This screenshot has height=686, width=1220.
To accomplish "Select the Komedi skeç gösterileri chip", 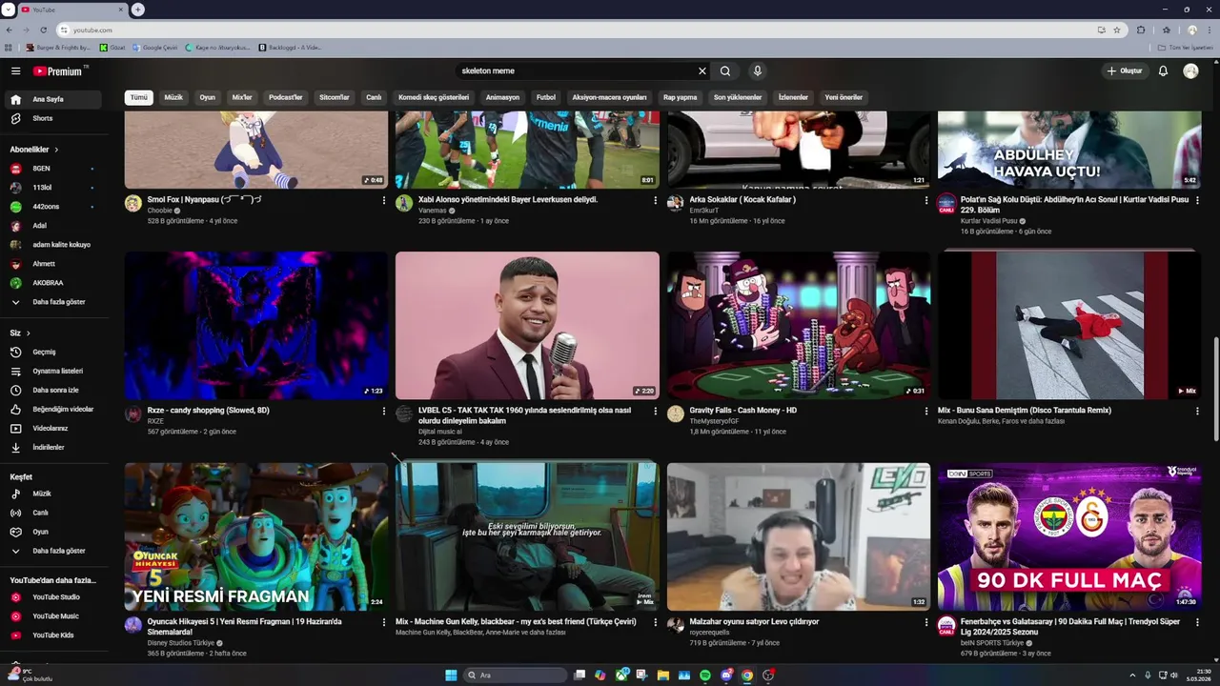I will (x=434, y=97).
